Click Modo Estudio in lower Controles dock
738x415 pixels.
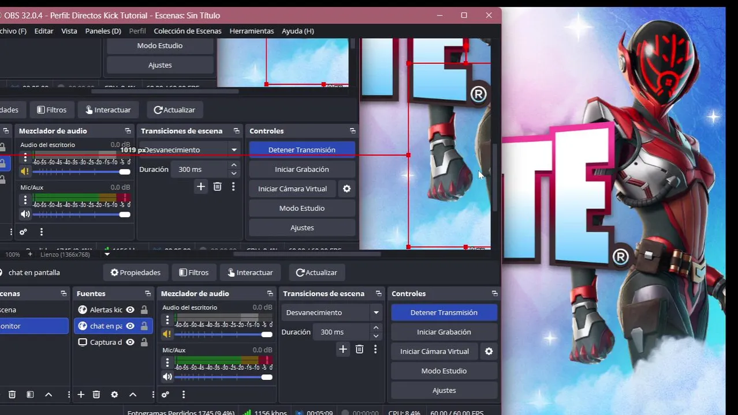444,371
